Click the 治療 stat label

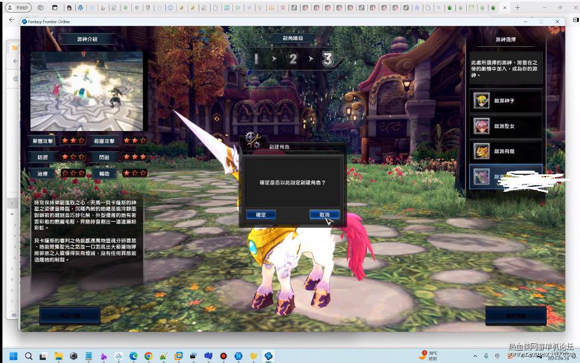pos(43,173)
